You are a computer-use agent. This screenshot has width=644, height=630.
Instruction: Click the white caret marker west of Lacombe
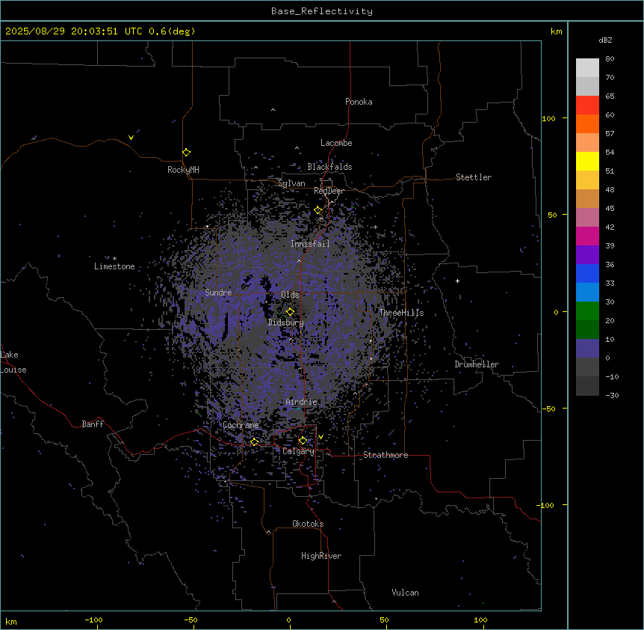[x=297, y=148]
